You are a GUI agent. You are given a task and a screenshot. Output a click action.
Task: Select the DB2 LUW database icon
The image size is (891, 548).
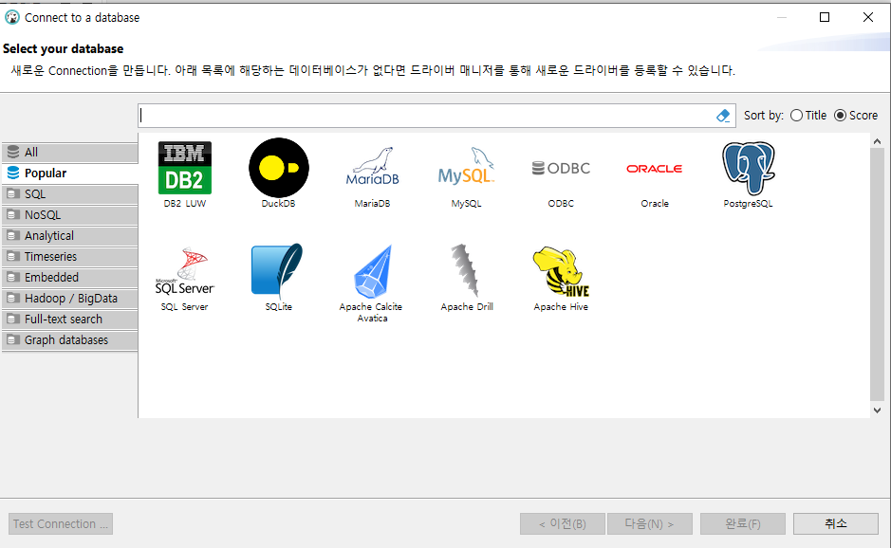coord(185,168)
